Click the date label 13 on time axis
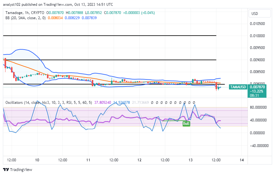Screen dimensions: 275x175 tap(191, 160)
